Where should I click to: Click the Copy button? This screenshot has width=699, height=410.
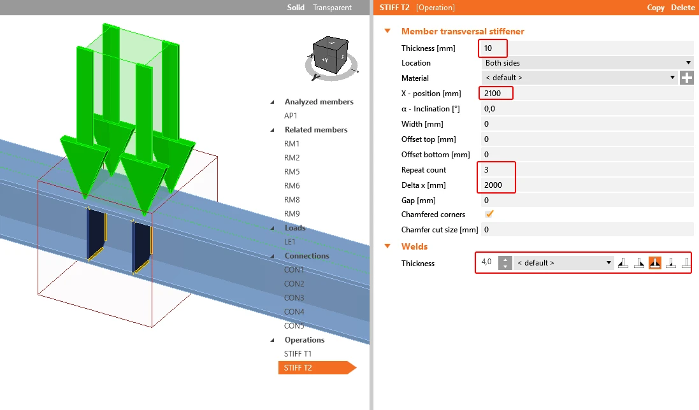655,8
